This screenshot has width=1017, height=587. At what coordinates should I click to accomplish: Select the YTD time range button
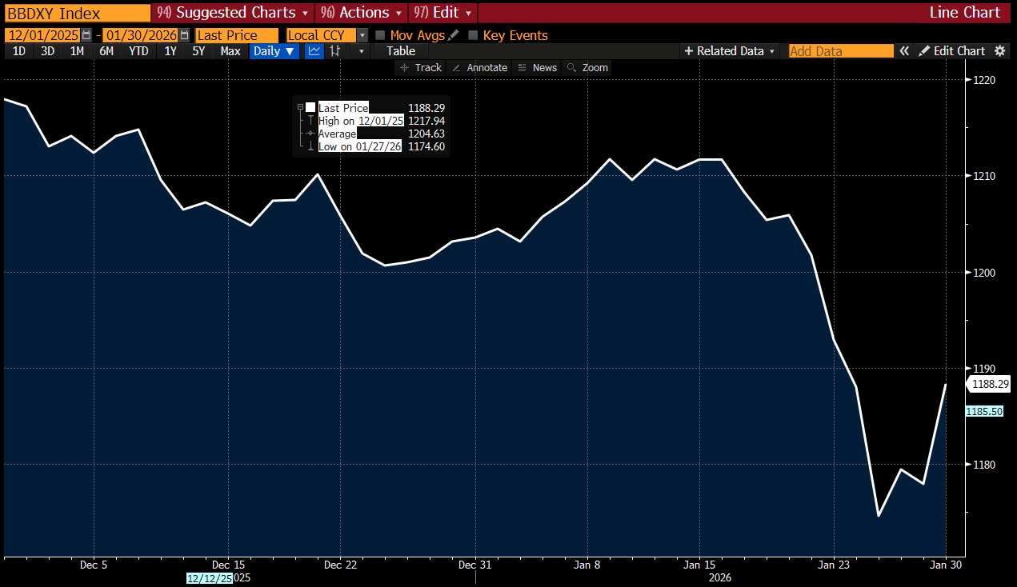click(138, 51)
